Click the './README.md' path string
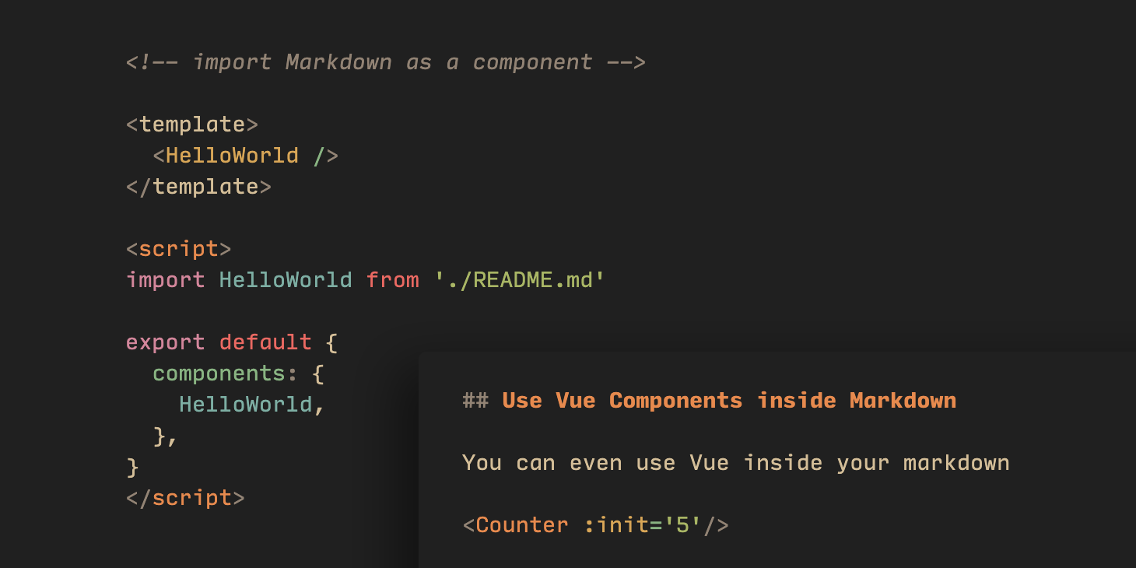The height and width of the screenshot is (568, 1136). [x=520, y=280]
